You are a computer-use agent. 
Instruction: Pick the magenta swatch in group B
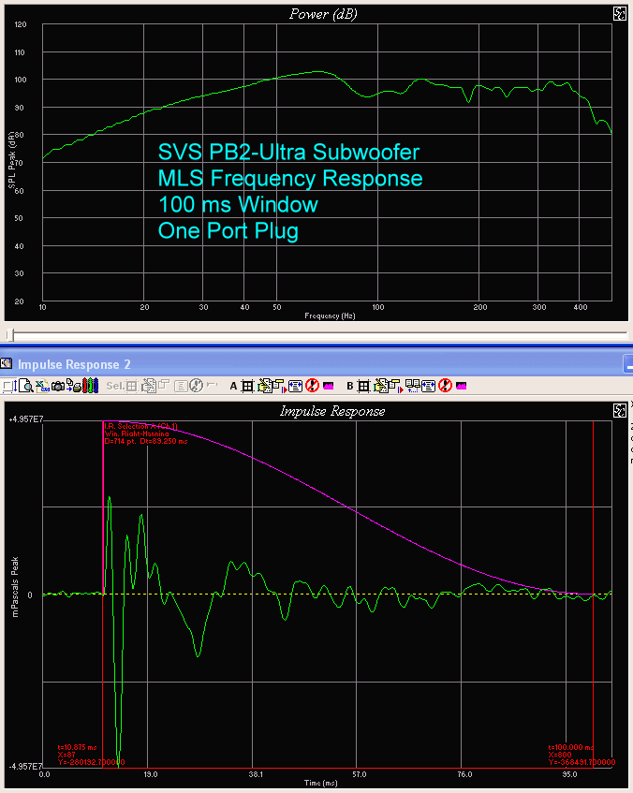click(461, 385)
